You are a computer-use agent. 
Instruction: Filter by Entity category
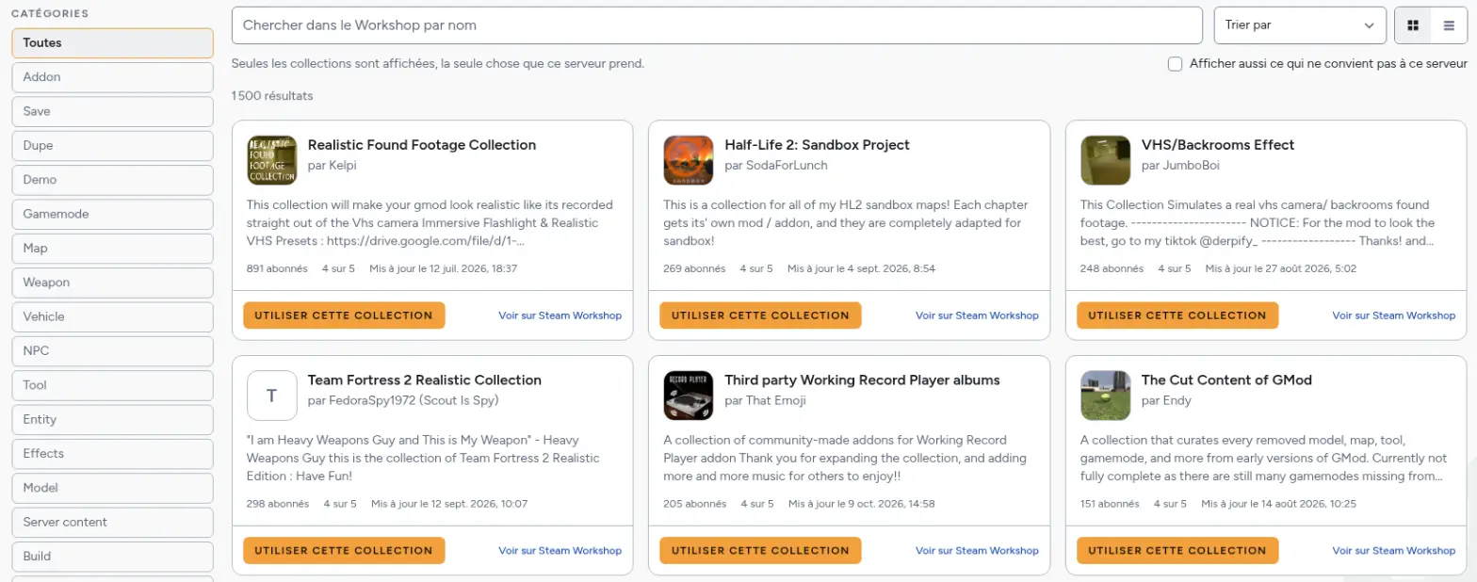113,419
